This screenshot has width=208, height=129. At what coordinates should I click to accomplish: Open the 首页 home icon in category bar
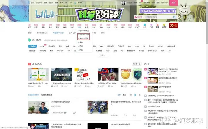tap(29, 26)
